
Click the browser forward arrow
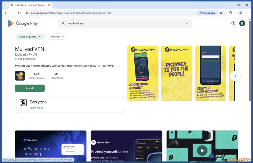click(12, 13)
